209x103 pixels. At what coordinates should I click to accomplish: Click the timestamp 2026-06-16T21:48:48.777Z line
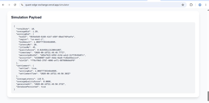42,53
